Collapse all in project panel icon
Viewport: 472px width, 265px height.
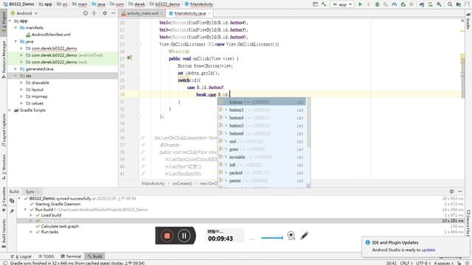point(94,13)
